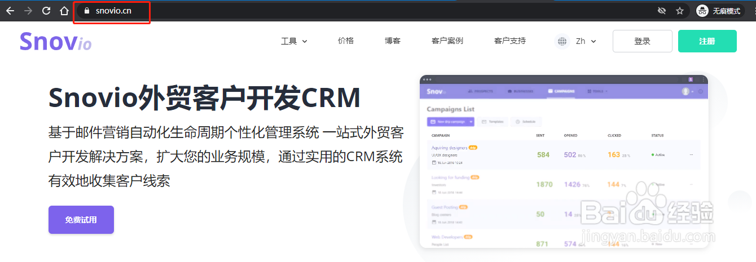The height and width of the screenshot is (262, 756).
Task: Open the 客户案例 case studies page
Action: coord(447,41)
